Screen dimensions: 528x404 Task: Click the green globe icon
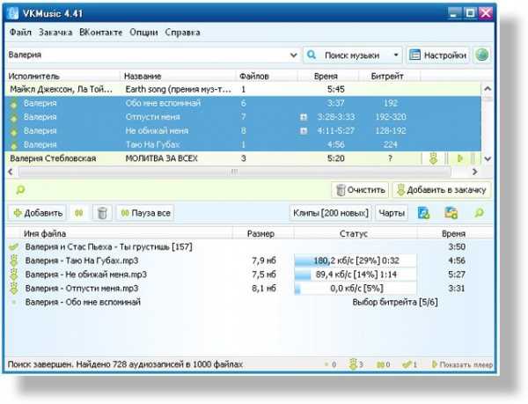point(482,55)
